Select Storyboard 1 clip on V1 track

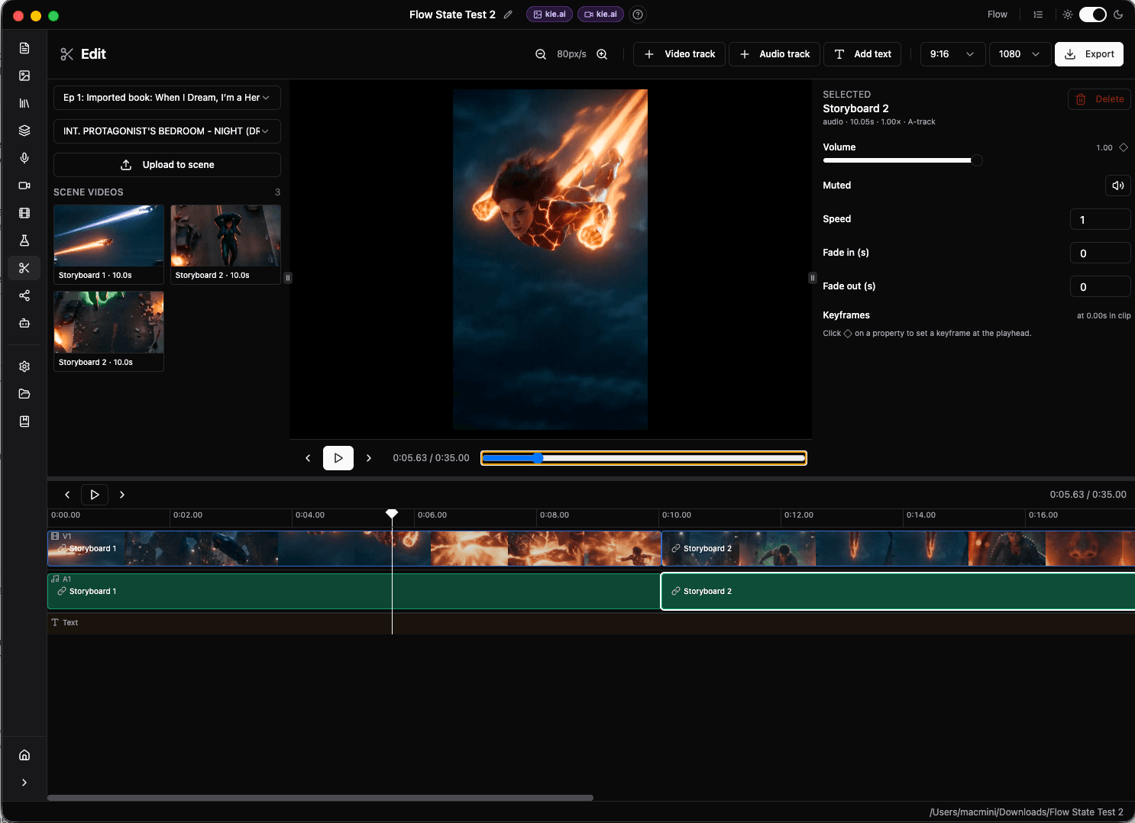coord(354,549)
